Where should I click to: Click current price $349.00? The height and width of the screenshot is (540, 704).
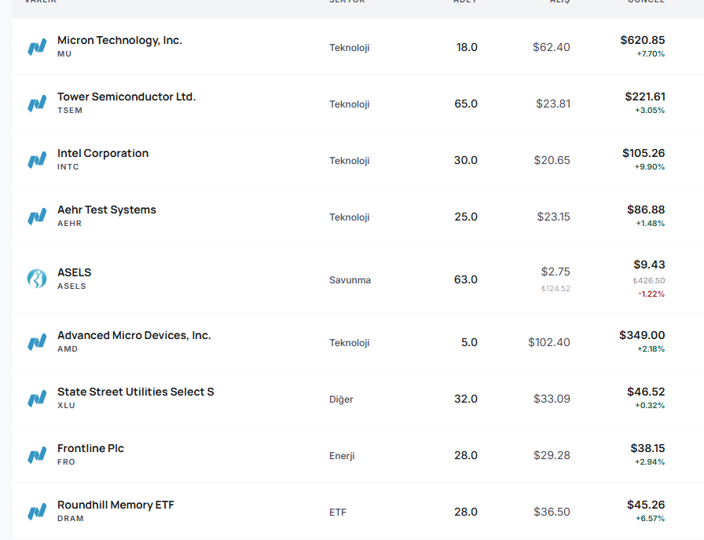coord(642,335)
